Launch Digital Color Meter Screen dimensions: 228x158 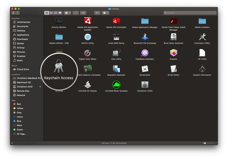pyautogui.click(x=87, y=53)
